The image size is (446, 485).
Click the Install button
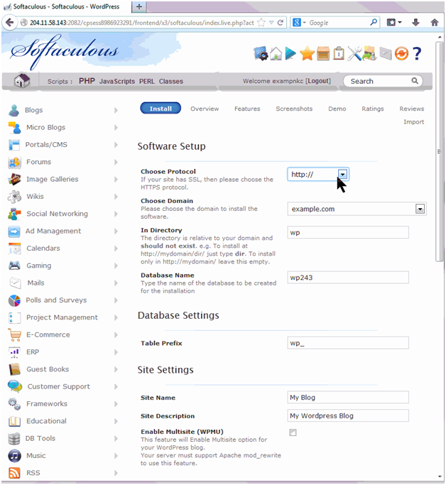[x=161, y=108]
